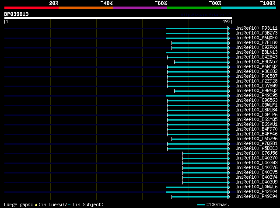The width and height of the screenshot is (280, 208).
Task: Select the UniRef100_B6SKU1 label
Action: [256, 125]
